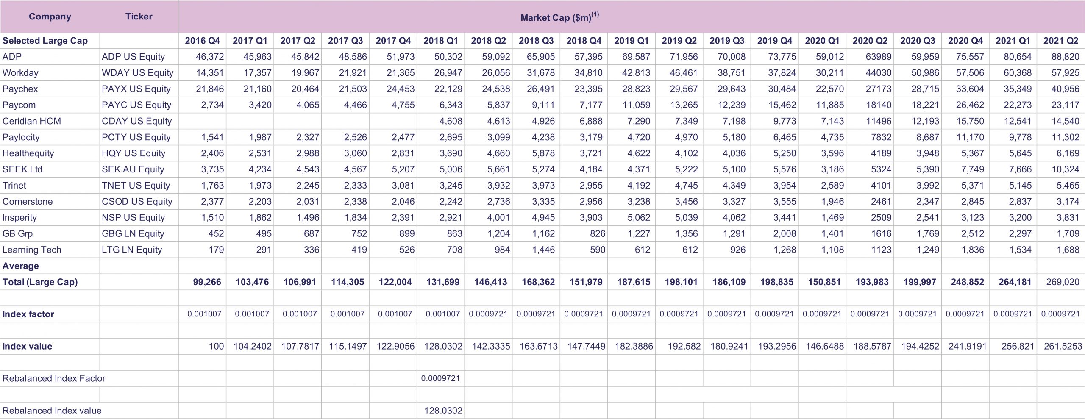Click the 2016 Q4 column header
The width and height of the screenshot is (1085, 419).
point(202,41)
